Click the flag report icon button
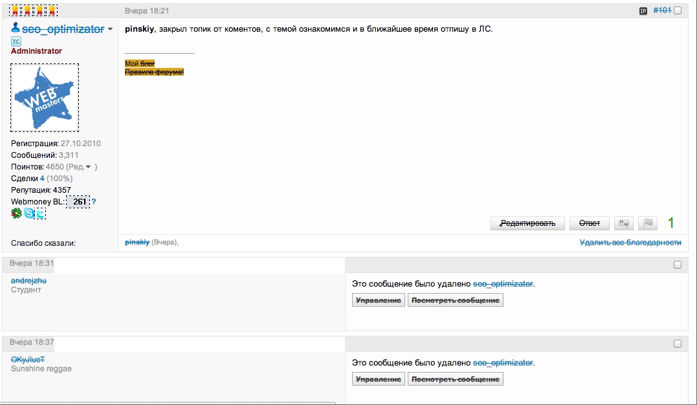 point(648,223)
